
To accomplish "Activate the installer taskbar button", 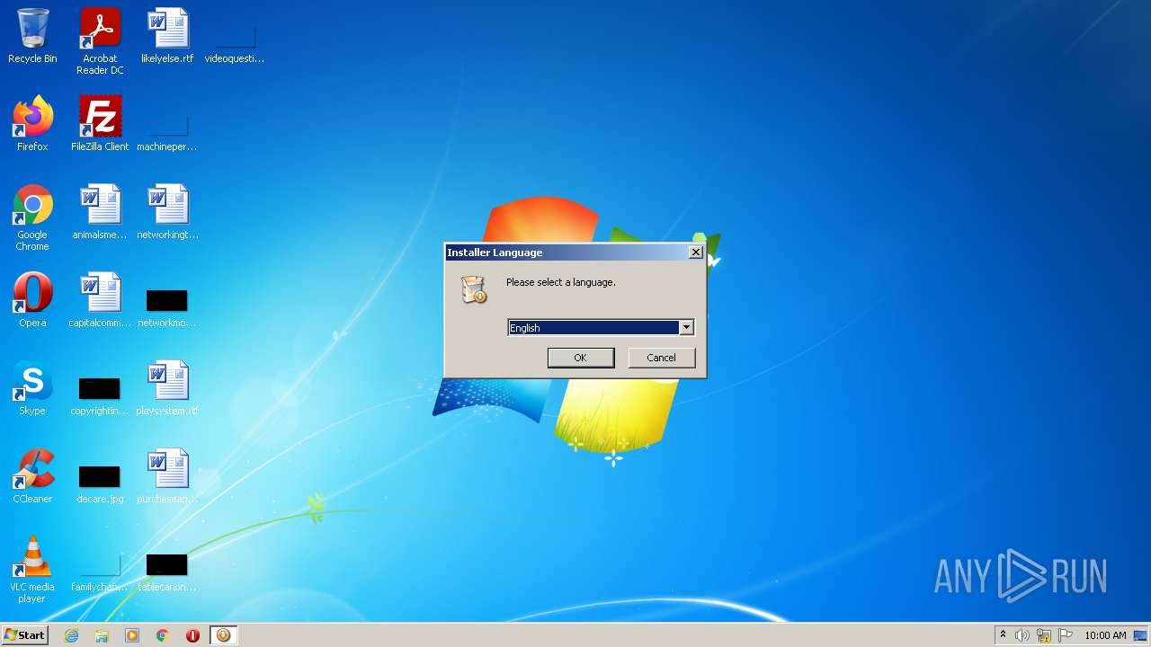I will click(223, 635).
